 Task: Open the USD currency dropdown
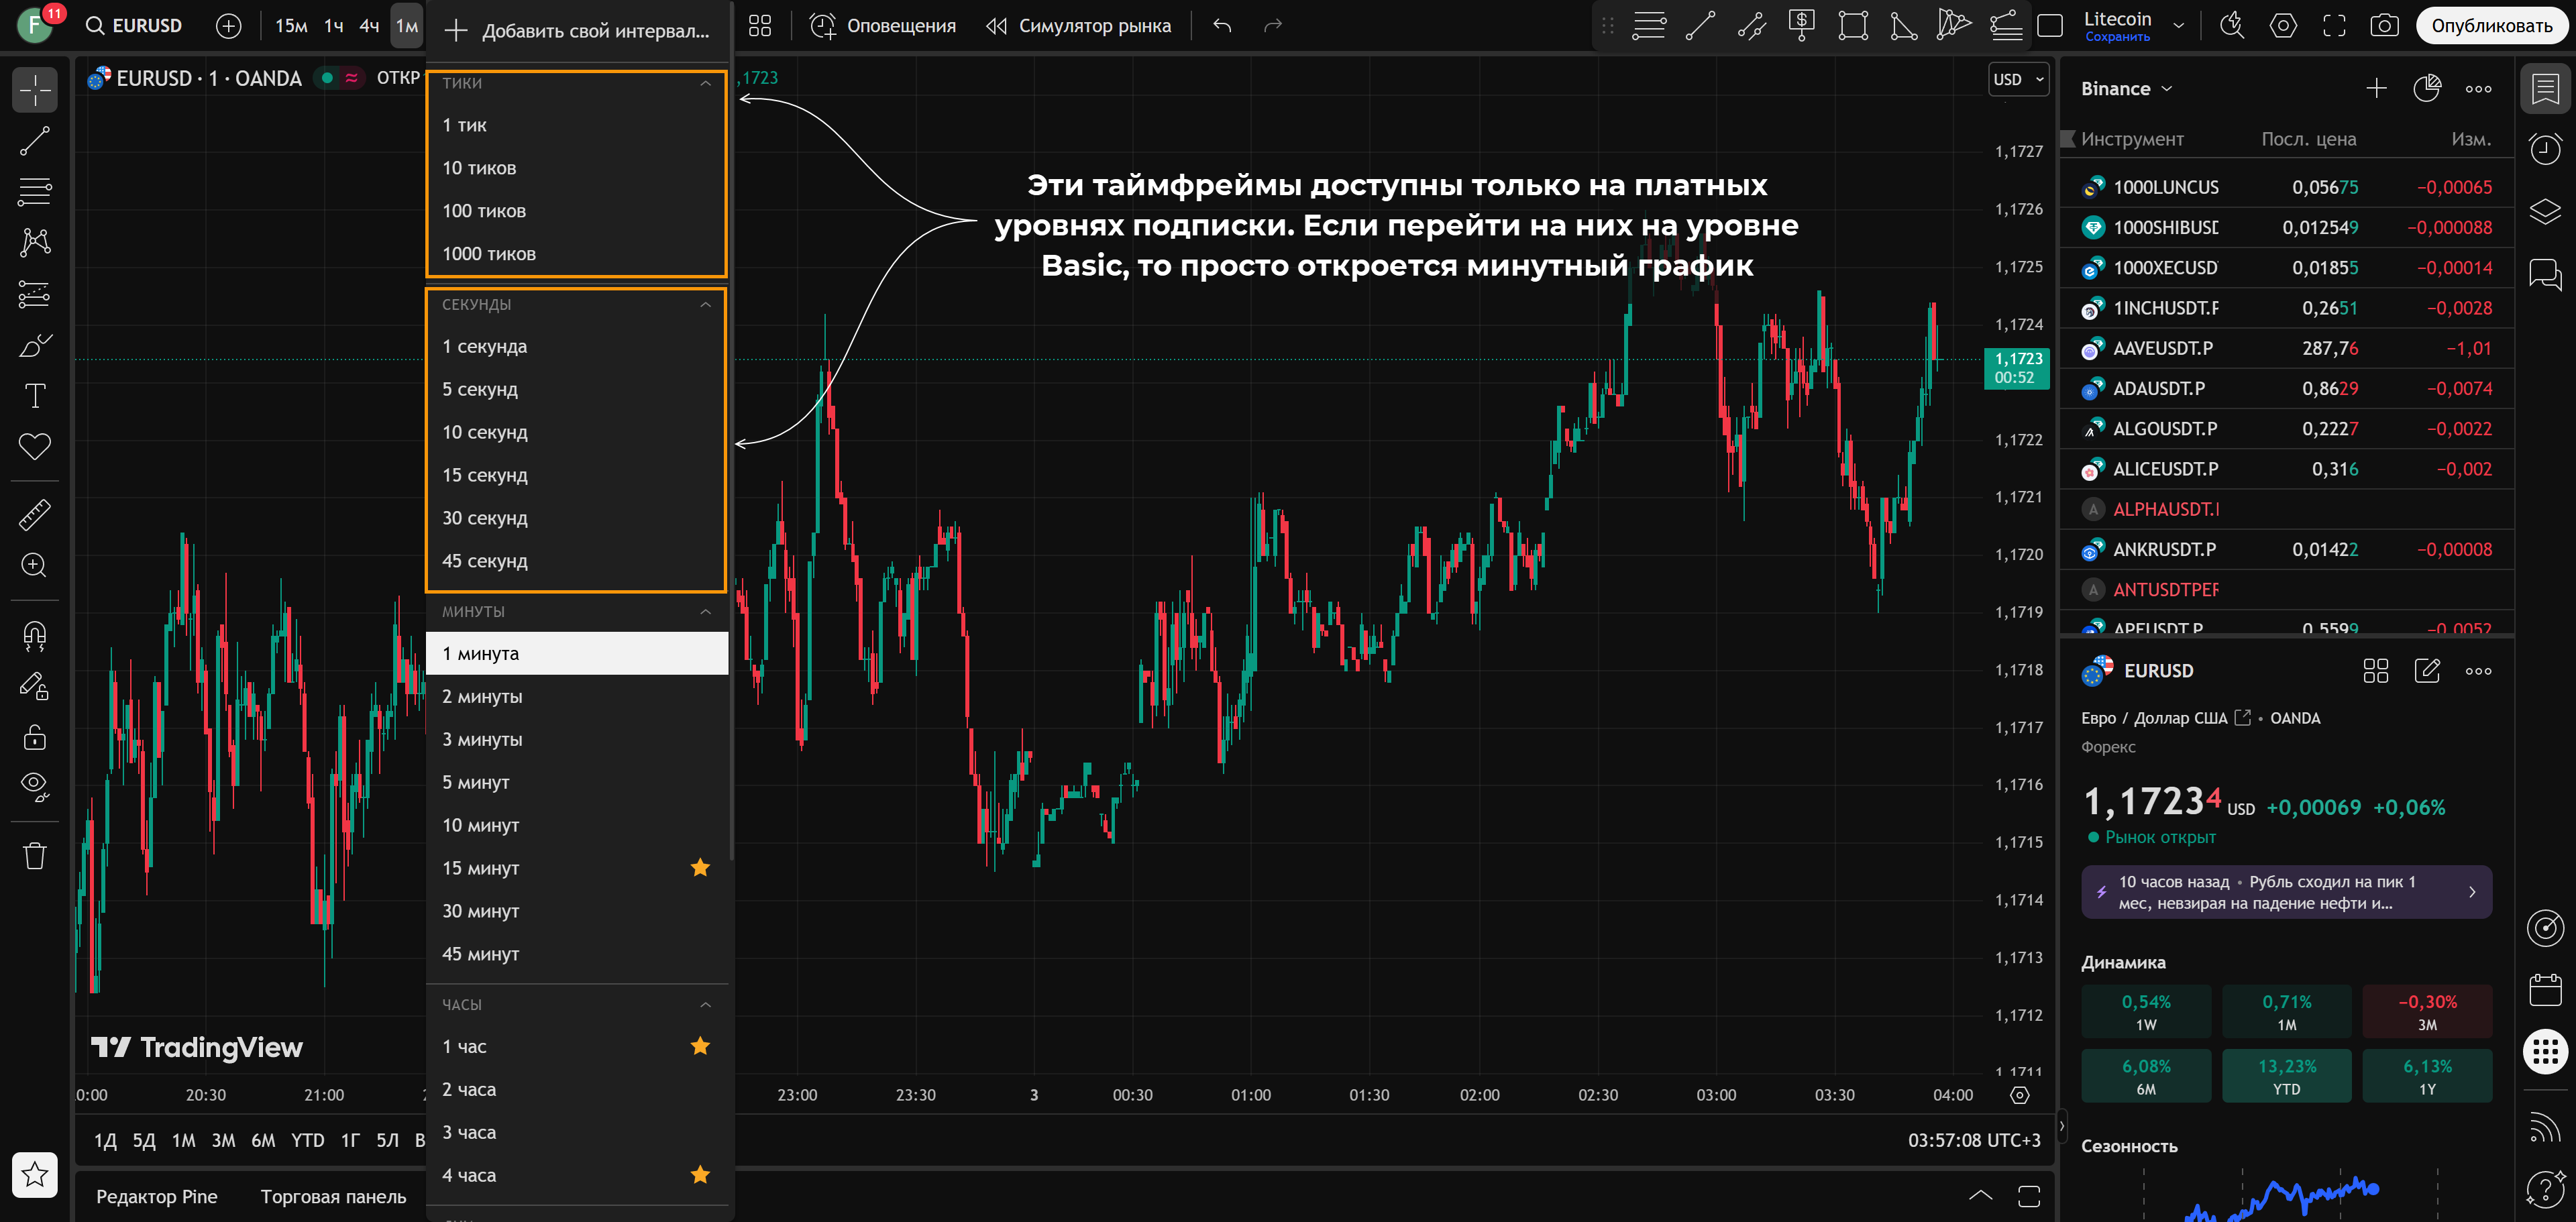click(x=2018, y=80)
